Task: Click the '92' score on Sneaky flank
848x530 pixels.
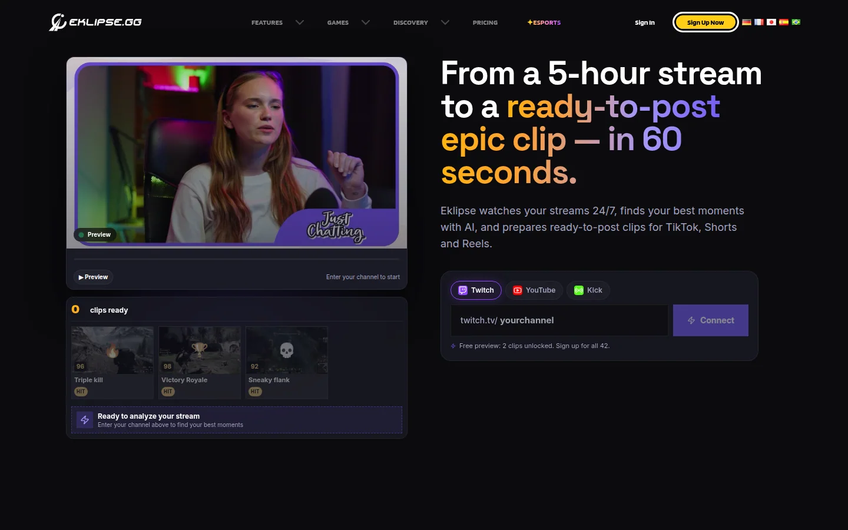Action: [x=255, y=367]
